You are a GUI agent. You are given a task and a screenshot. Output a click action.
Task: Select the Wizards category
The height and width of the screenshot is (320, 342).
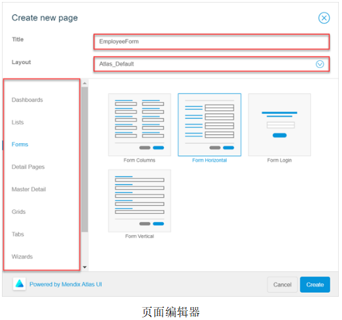click(x=22, y=257)
